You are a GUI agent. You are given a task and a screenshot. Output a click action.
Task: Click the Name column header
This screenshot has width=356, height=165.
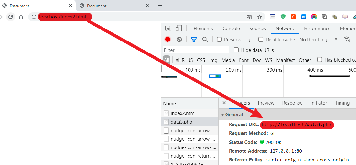(x=189, y=103)
